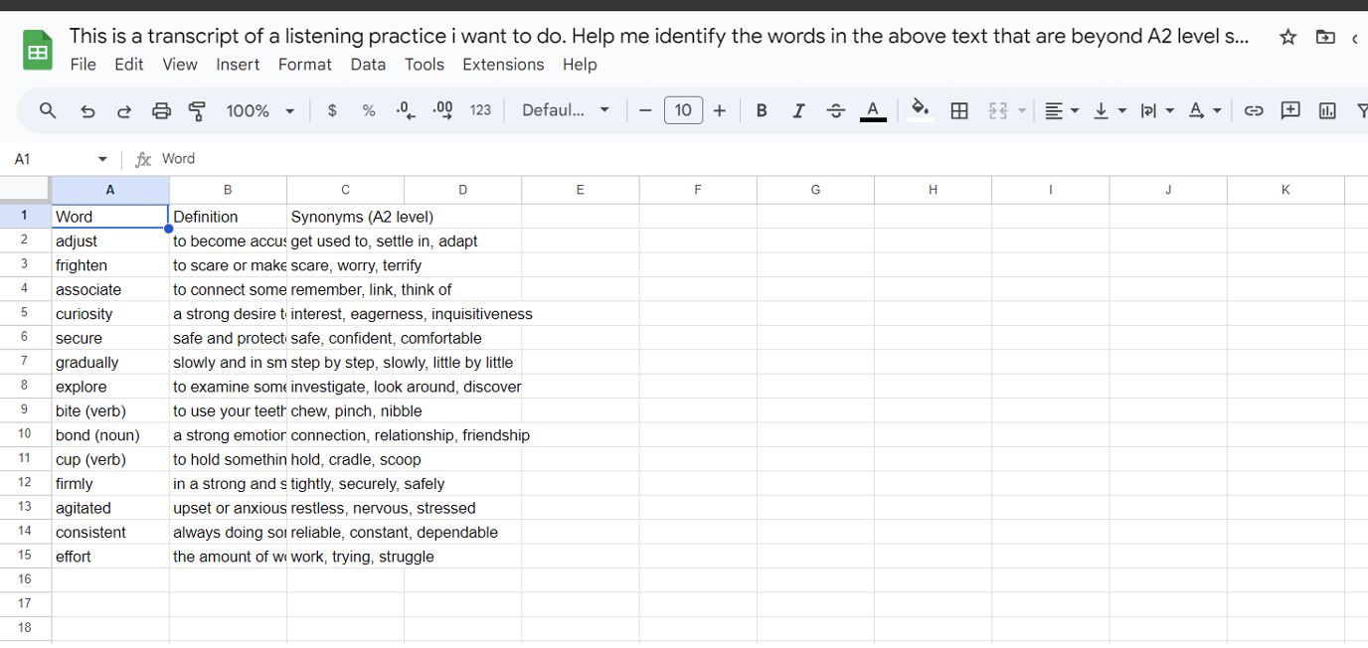This screenshot has height=648, width=1368.
Task: Expand the default font dropdown
Action: tap(565, 110)
